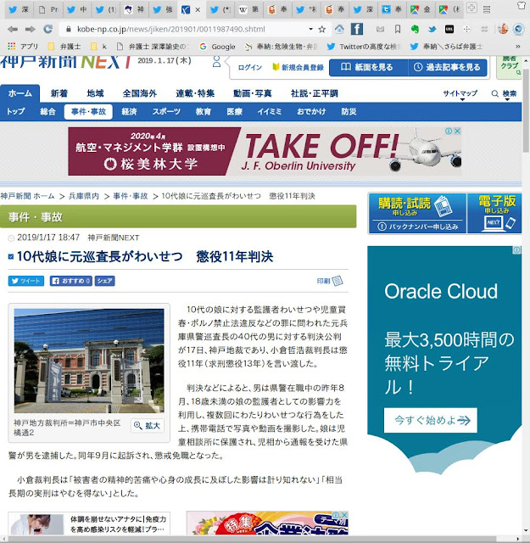Close the TAKE OFF banner ad with X
Image resolution: width=530 pixels, height=543 pixels.
tap(457, 131)
